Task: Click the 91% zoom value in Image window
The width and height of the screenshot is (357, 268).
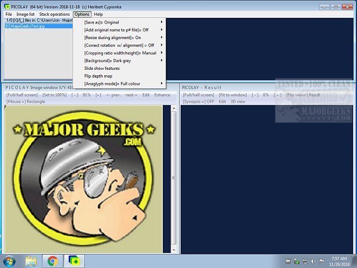Action: (x=87, y=95)
